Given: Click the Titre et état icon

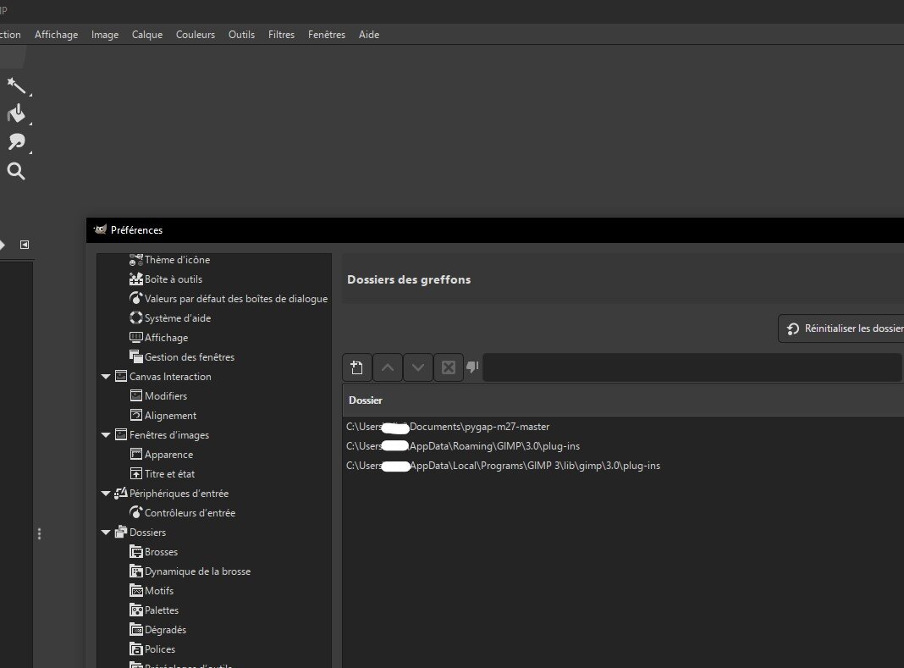Looking at the screenshot, I should (136, 473).
